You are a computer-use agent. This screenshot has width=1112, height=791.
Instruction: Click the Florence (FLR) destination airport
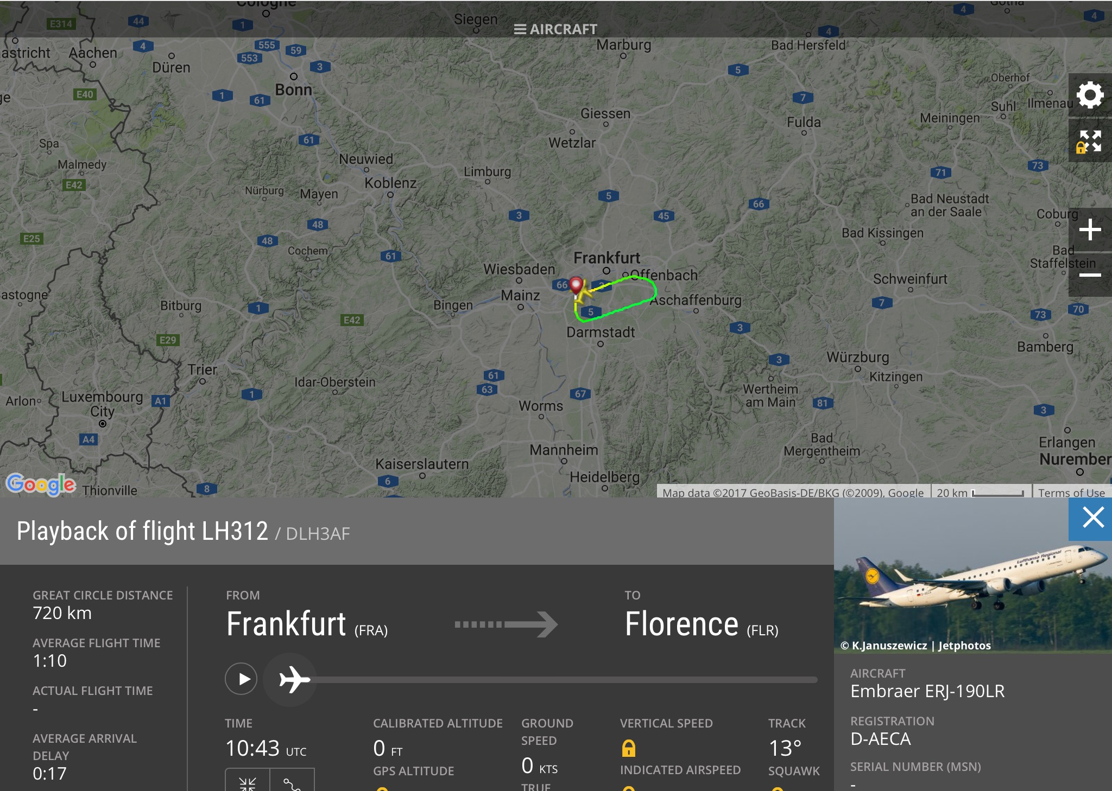[x=702, y=624]
